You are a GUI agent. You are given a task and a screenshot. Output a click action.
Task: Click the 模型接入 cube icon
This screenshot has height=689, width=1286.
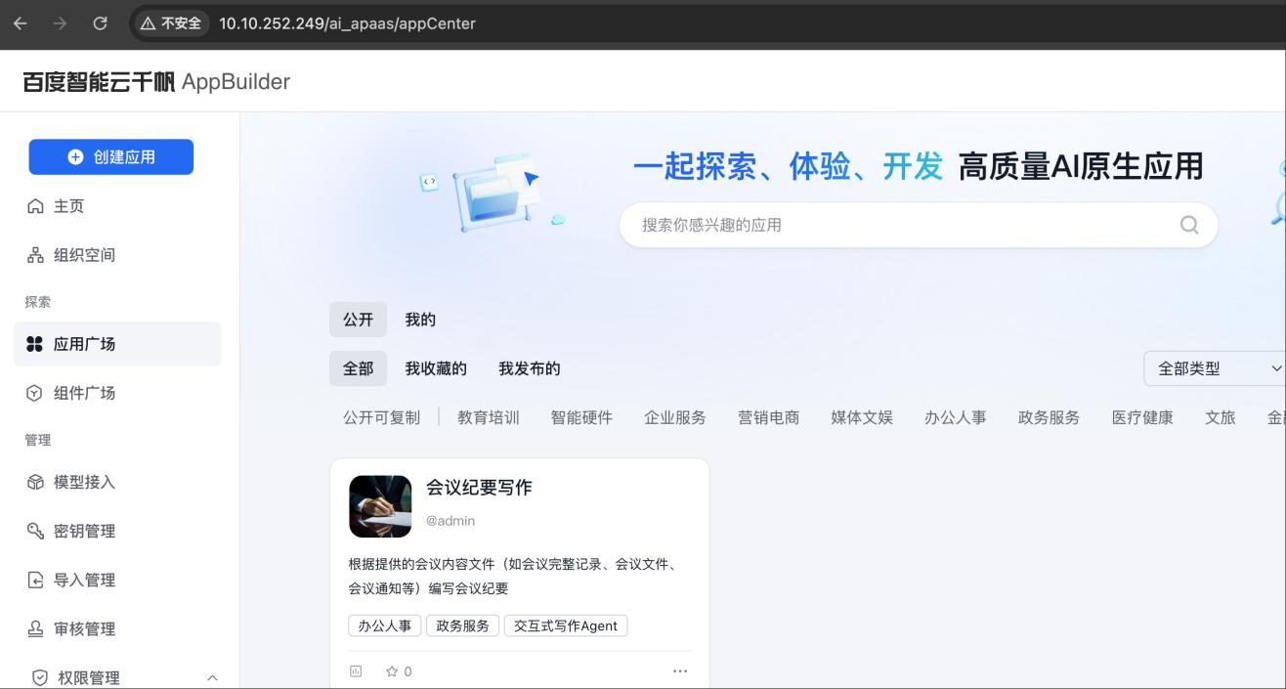point(36,482)
